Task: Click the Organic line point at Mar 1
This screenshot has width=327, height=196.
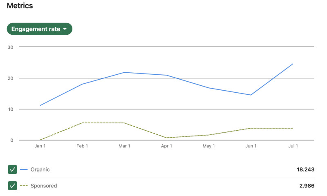Action: click(x=124, y=72)
